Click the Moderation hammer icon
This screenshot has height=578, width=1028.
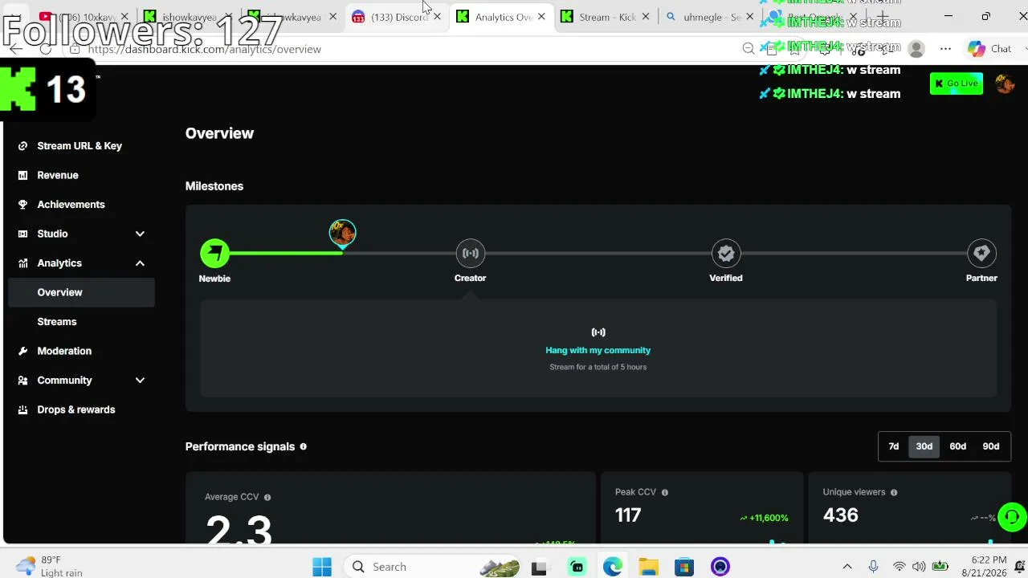point(22,351)
